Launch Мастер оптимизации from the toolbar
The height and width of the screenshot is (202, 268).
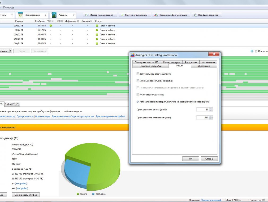point(134,15)
